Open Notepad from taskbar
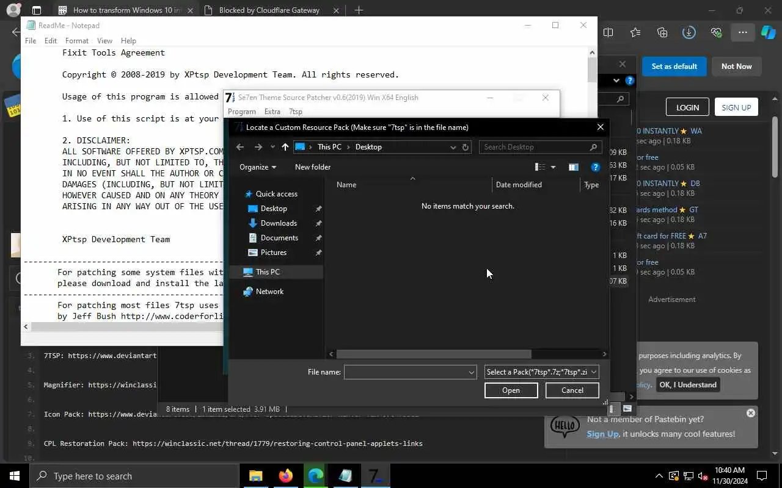The width and height of the screenshot is (782, 488). point(345,476)
